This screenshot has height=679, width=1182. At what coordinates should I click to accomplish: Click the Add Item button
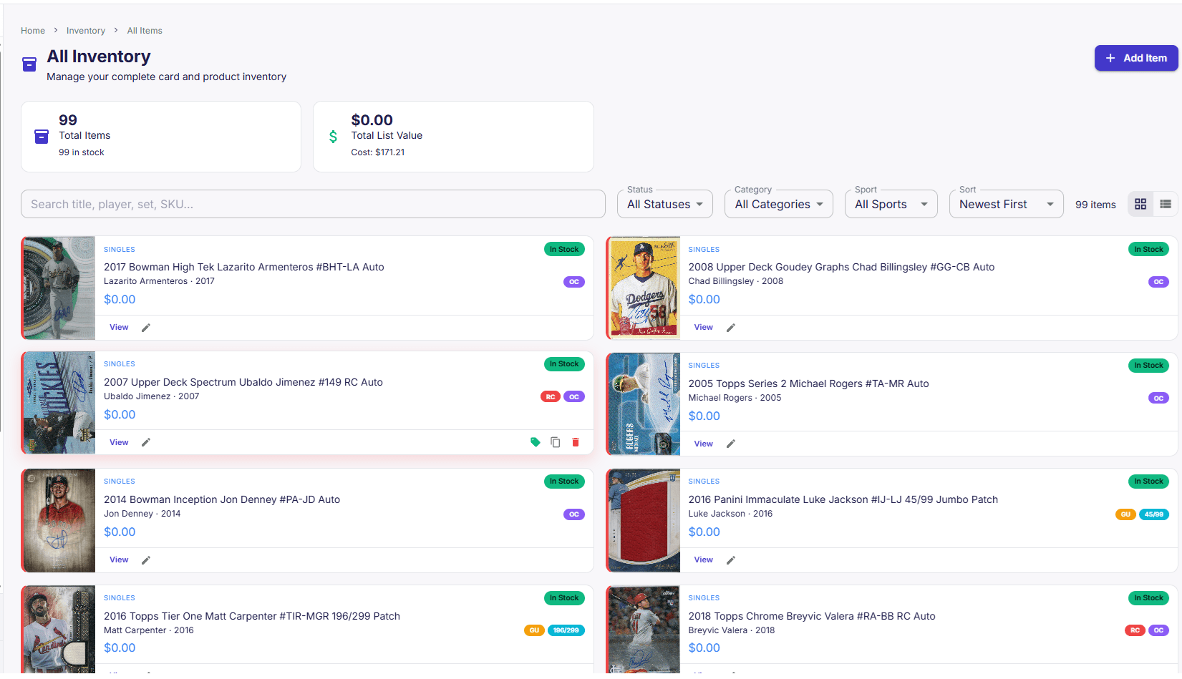[1136, 58]
